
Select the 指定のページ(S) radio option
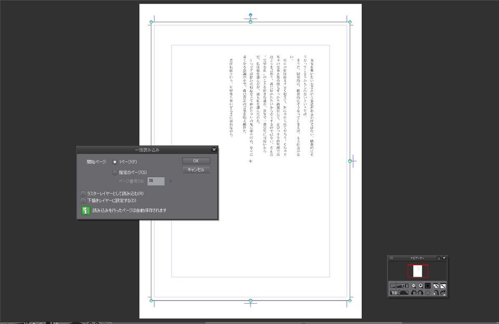(x=114, y=172)
